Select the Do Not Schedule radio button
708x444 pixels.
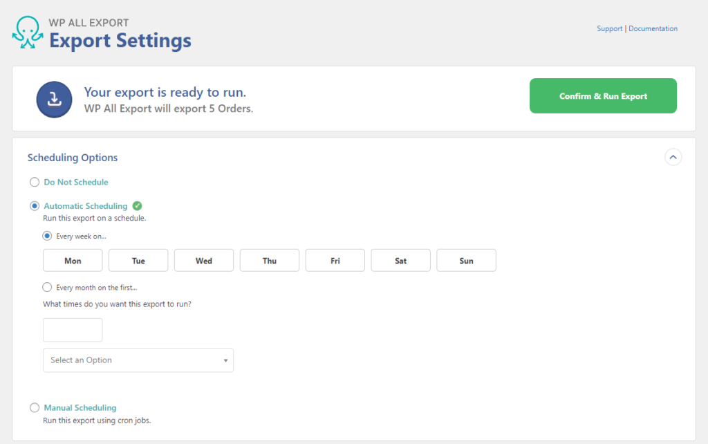coord(35,182)
